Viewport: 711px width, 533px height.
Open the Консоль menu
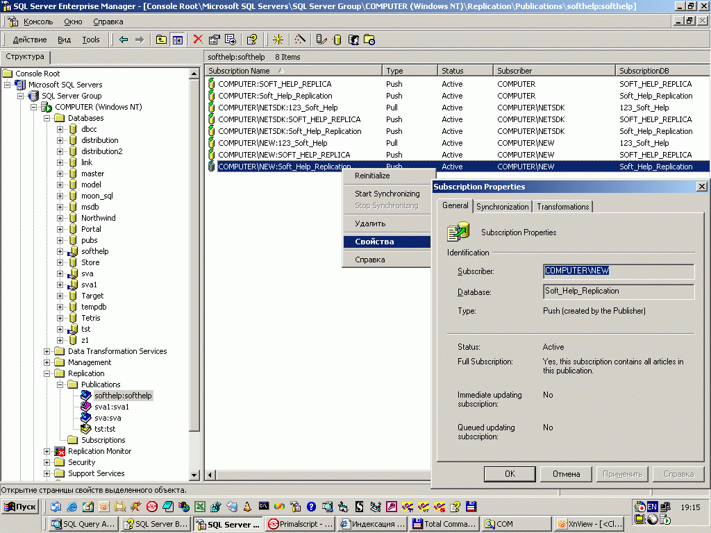(x=38, y=22)
